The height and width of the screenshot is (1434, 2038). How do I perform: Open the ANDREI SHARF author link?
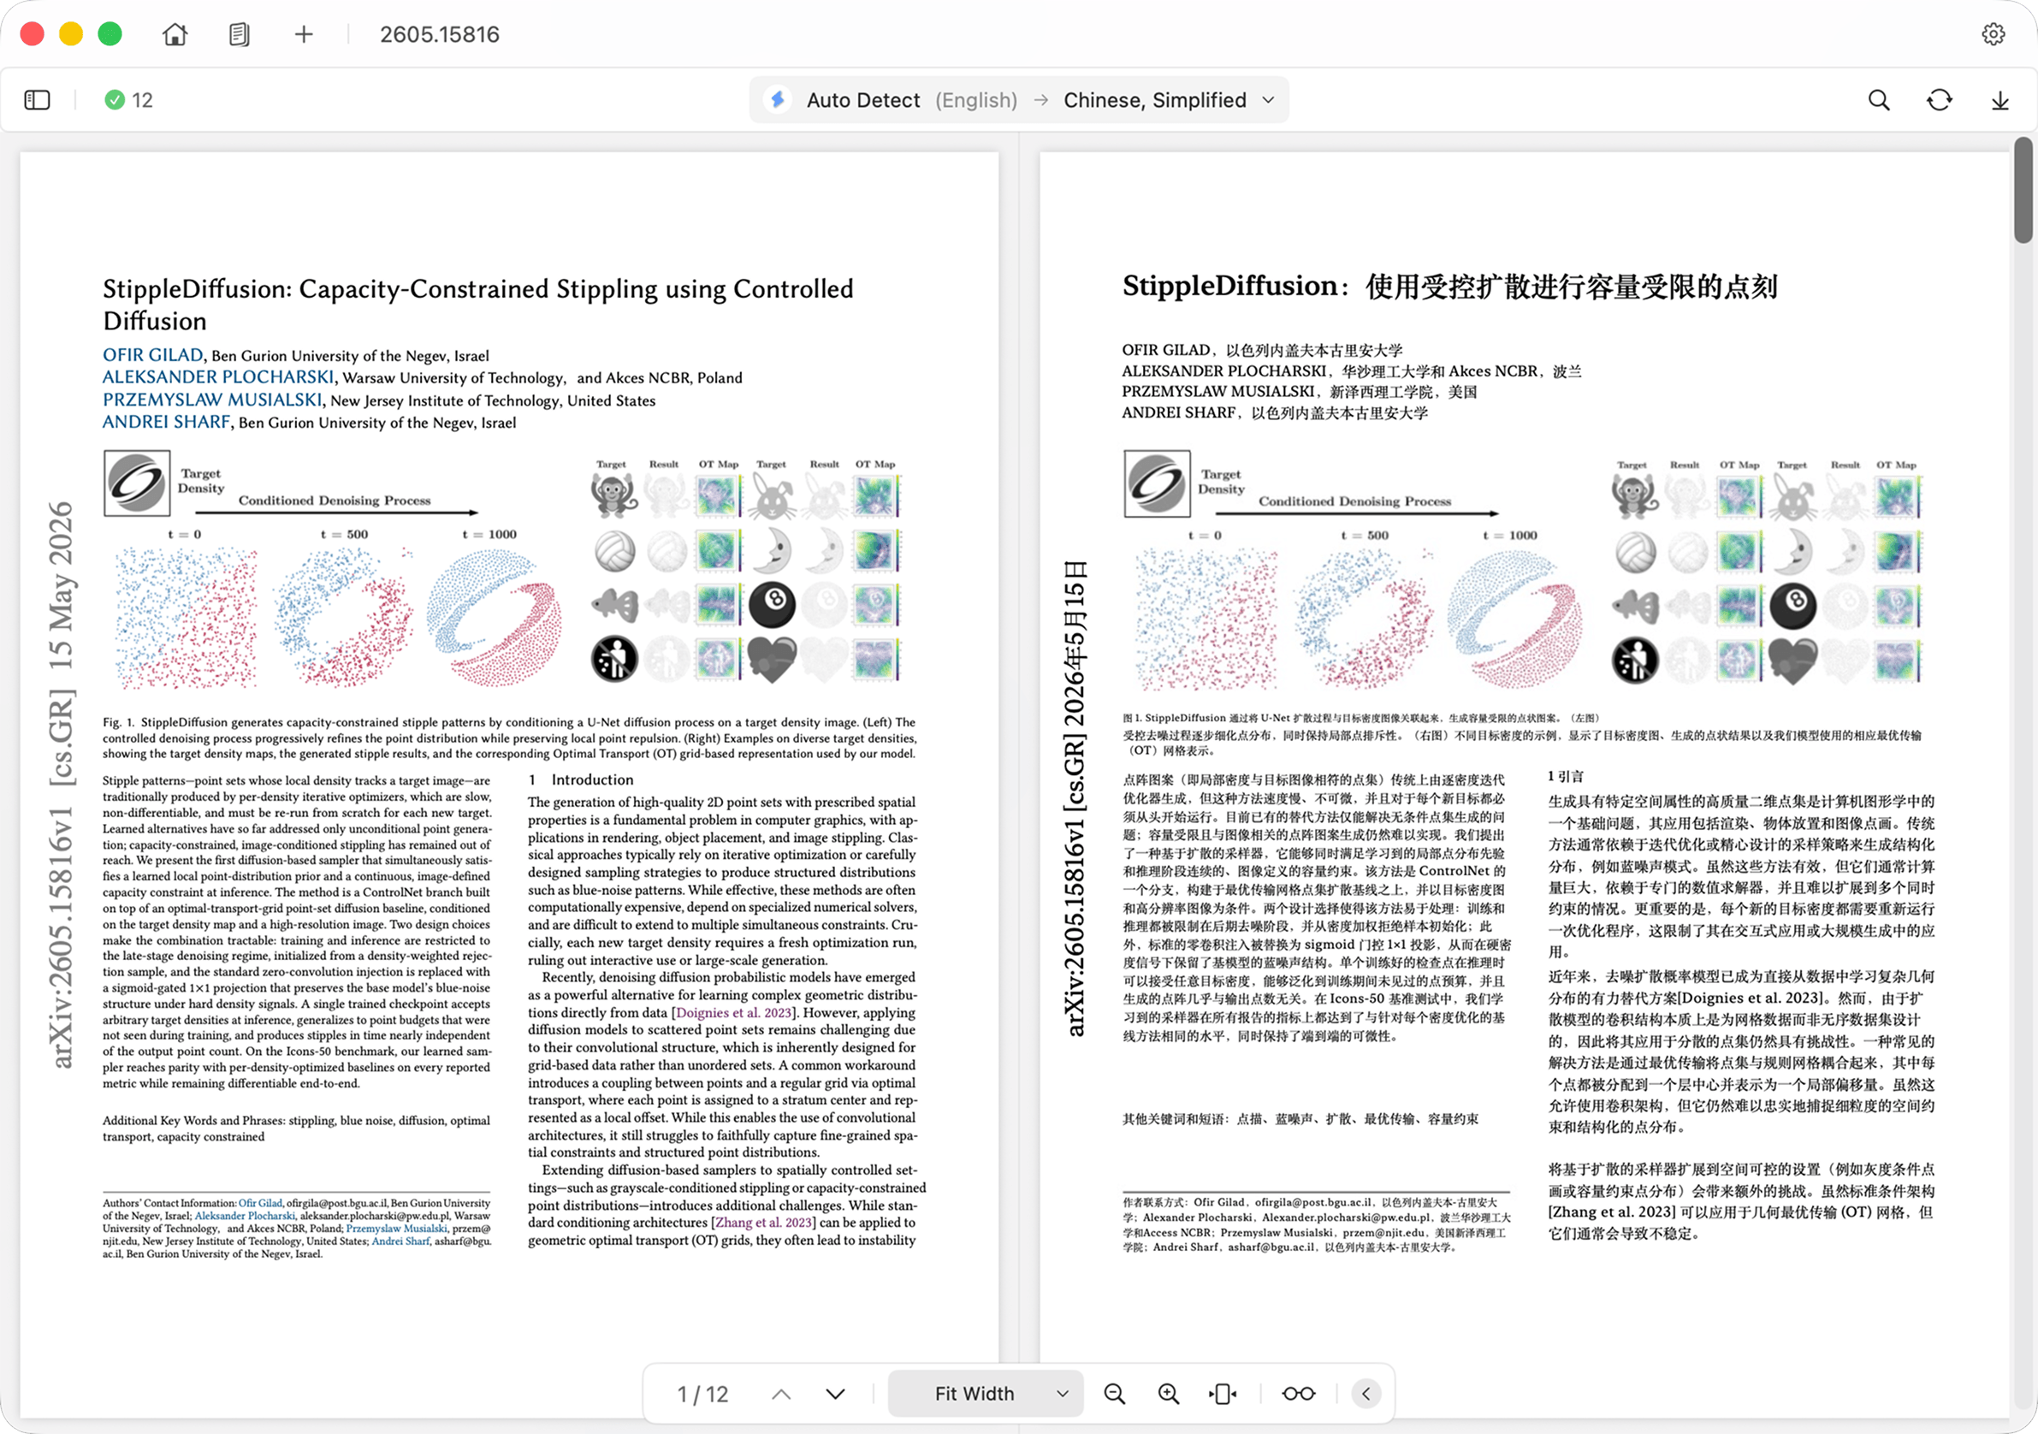[166, 422]
